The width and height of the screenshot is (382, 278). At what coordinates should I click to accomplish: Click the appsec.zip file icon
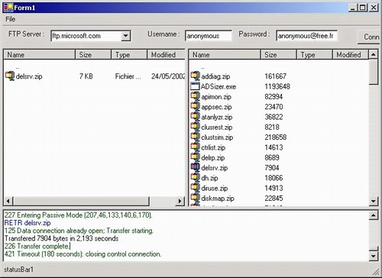[x=196, y=106]
